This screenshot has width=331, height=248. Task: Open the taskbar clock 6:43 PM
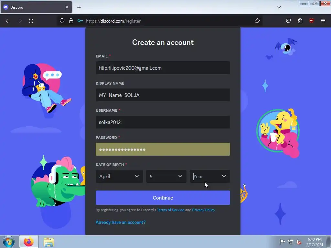coord(315,242)
